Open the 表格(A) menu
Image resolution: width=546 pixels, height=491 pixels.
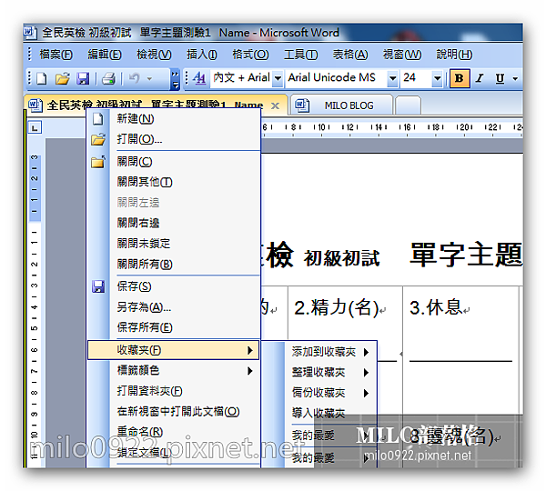[x=350, y=55]
